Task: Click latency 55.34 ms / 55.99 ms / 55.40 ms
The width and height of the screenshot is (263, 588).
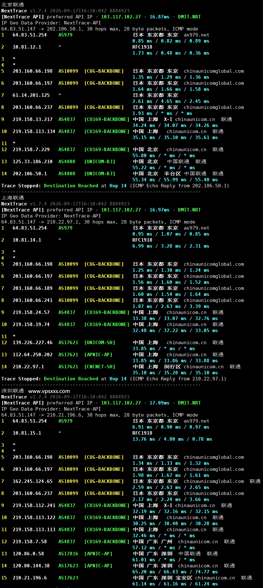Action: (x=175, y=180)
